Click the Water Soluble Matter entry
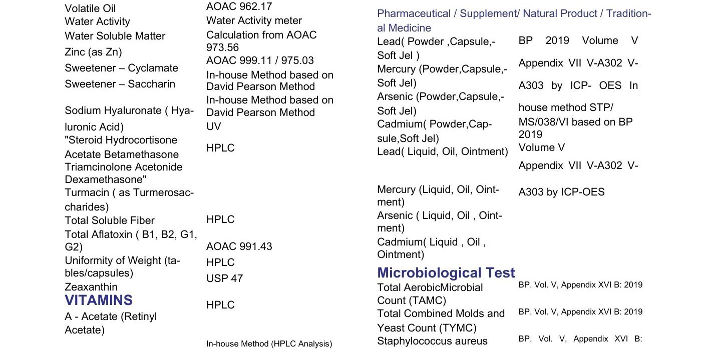Viewport: 708px width, 350px height. [115, 36]
